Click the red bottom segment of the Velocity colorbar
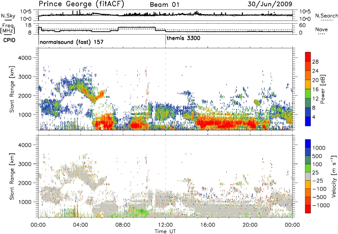Image resolution: width=338 pixels, height=234 pixels. pyautogui.click(x=308, y=209)
